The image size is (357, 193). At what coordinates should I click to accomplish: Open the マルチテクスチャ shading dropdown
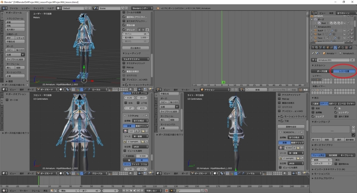(x=136, y=59)
